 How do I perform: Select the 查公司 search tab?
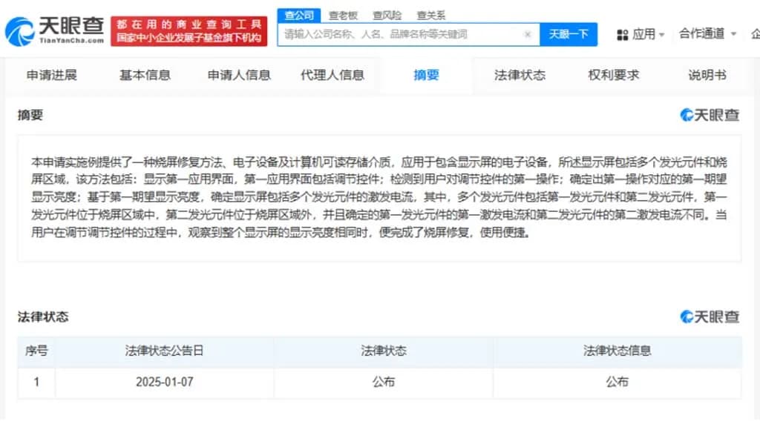point(299,15)
